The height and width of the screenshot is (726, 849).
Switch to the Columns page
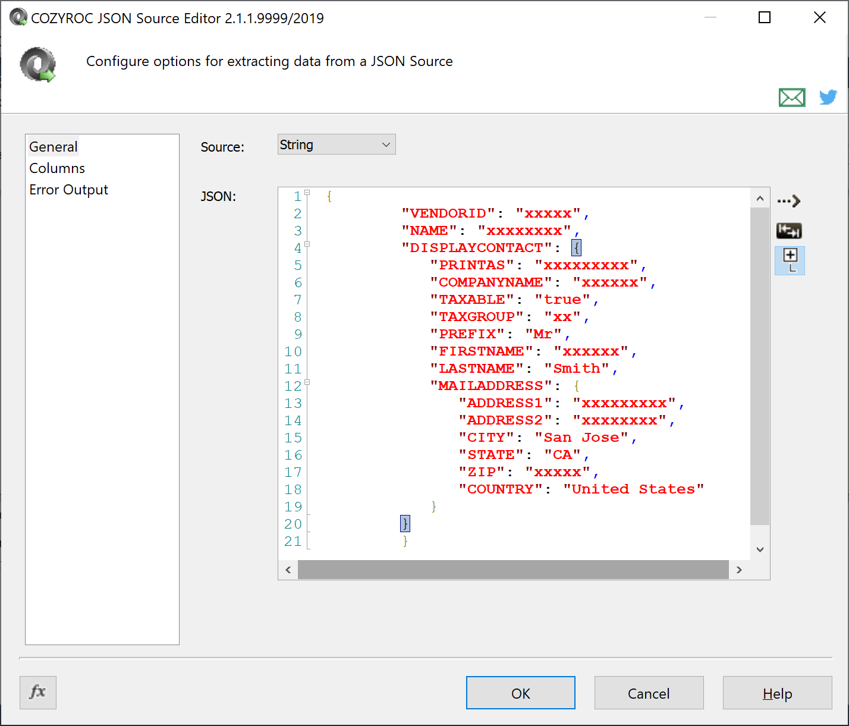point(57,168)
